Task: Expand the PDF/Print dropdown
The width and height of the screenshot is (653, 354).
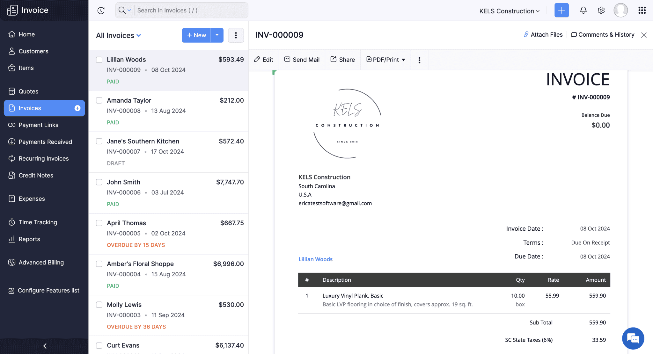Action: click(385, 60)
